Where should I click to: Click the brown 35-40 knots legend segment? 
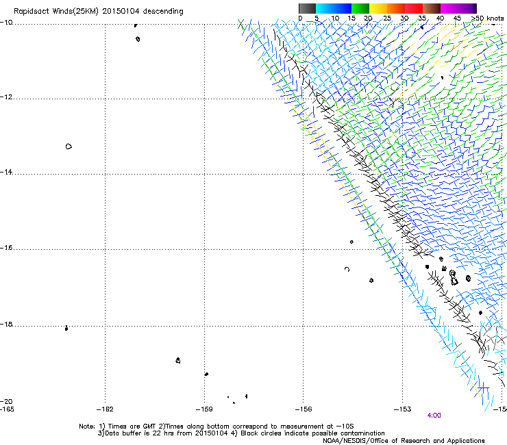coord(432,8)
